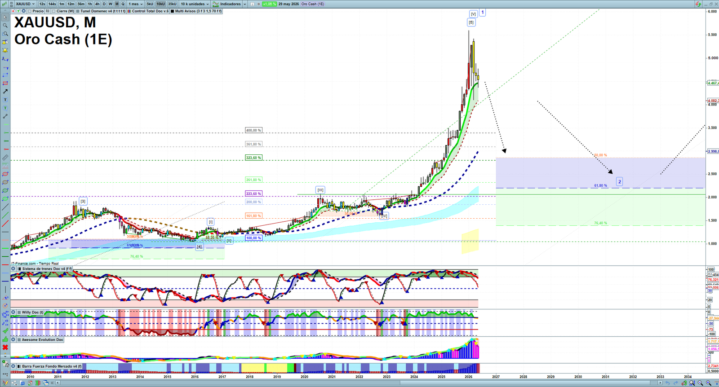Viewport: 719px width, 387px height.
Task: Click the horizontal scrollbar left arrow
Action: [x=58, y=383]
